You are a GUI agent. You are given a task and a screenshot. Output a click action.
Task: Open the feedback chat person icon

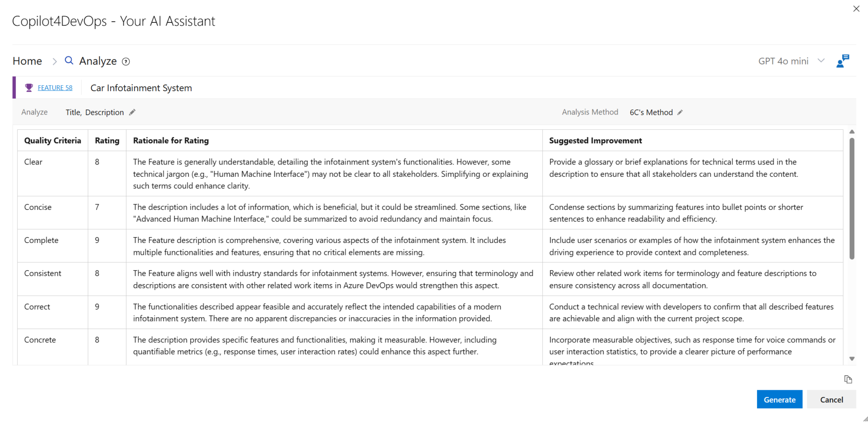click(x=843, y=61)
